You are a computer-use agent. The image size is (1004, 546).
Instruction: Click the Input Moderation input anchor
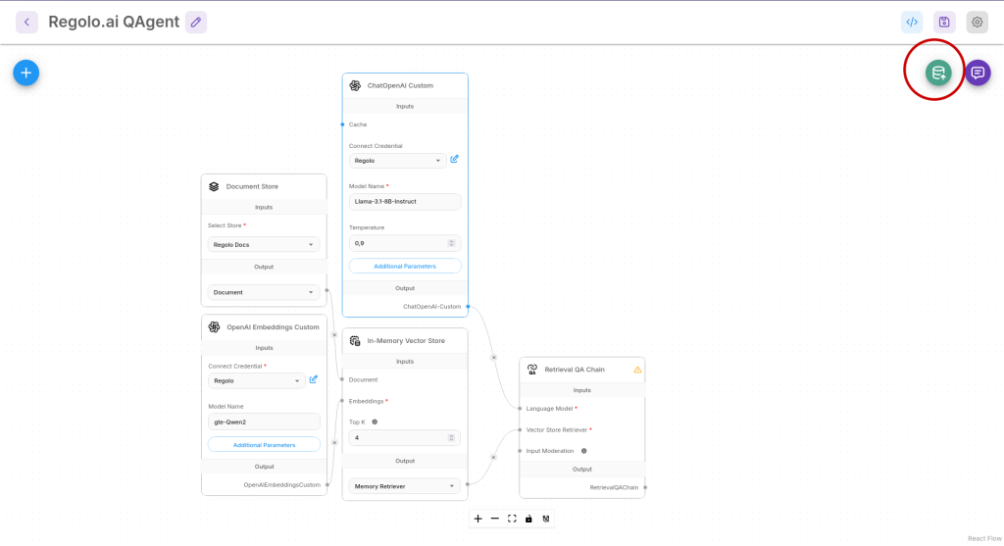click(x=520, y=451)
